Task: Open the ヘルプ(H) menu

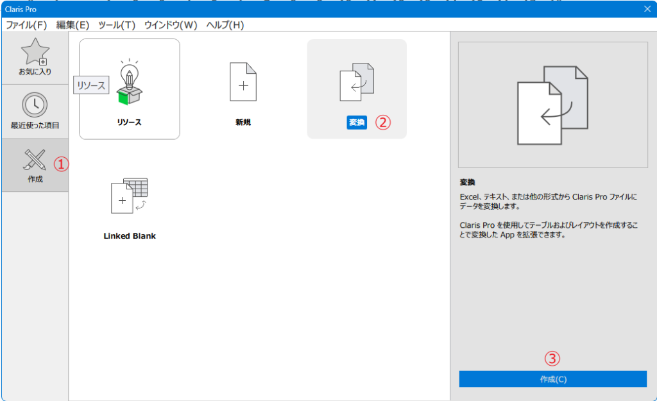Action: [x=225, y=25]
